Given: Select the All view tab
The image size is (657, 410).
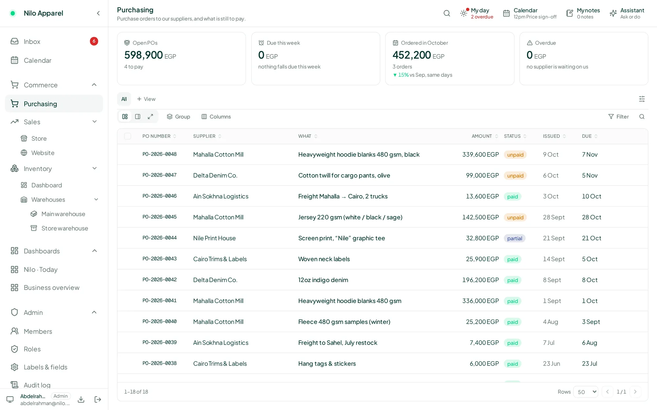Looking at the screenshot, I should 124,99.
